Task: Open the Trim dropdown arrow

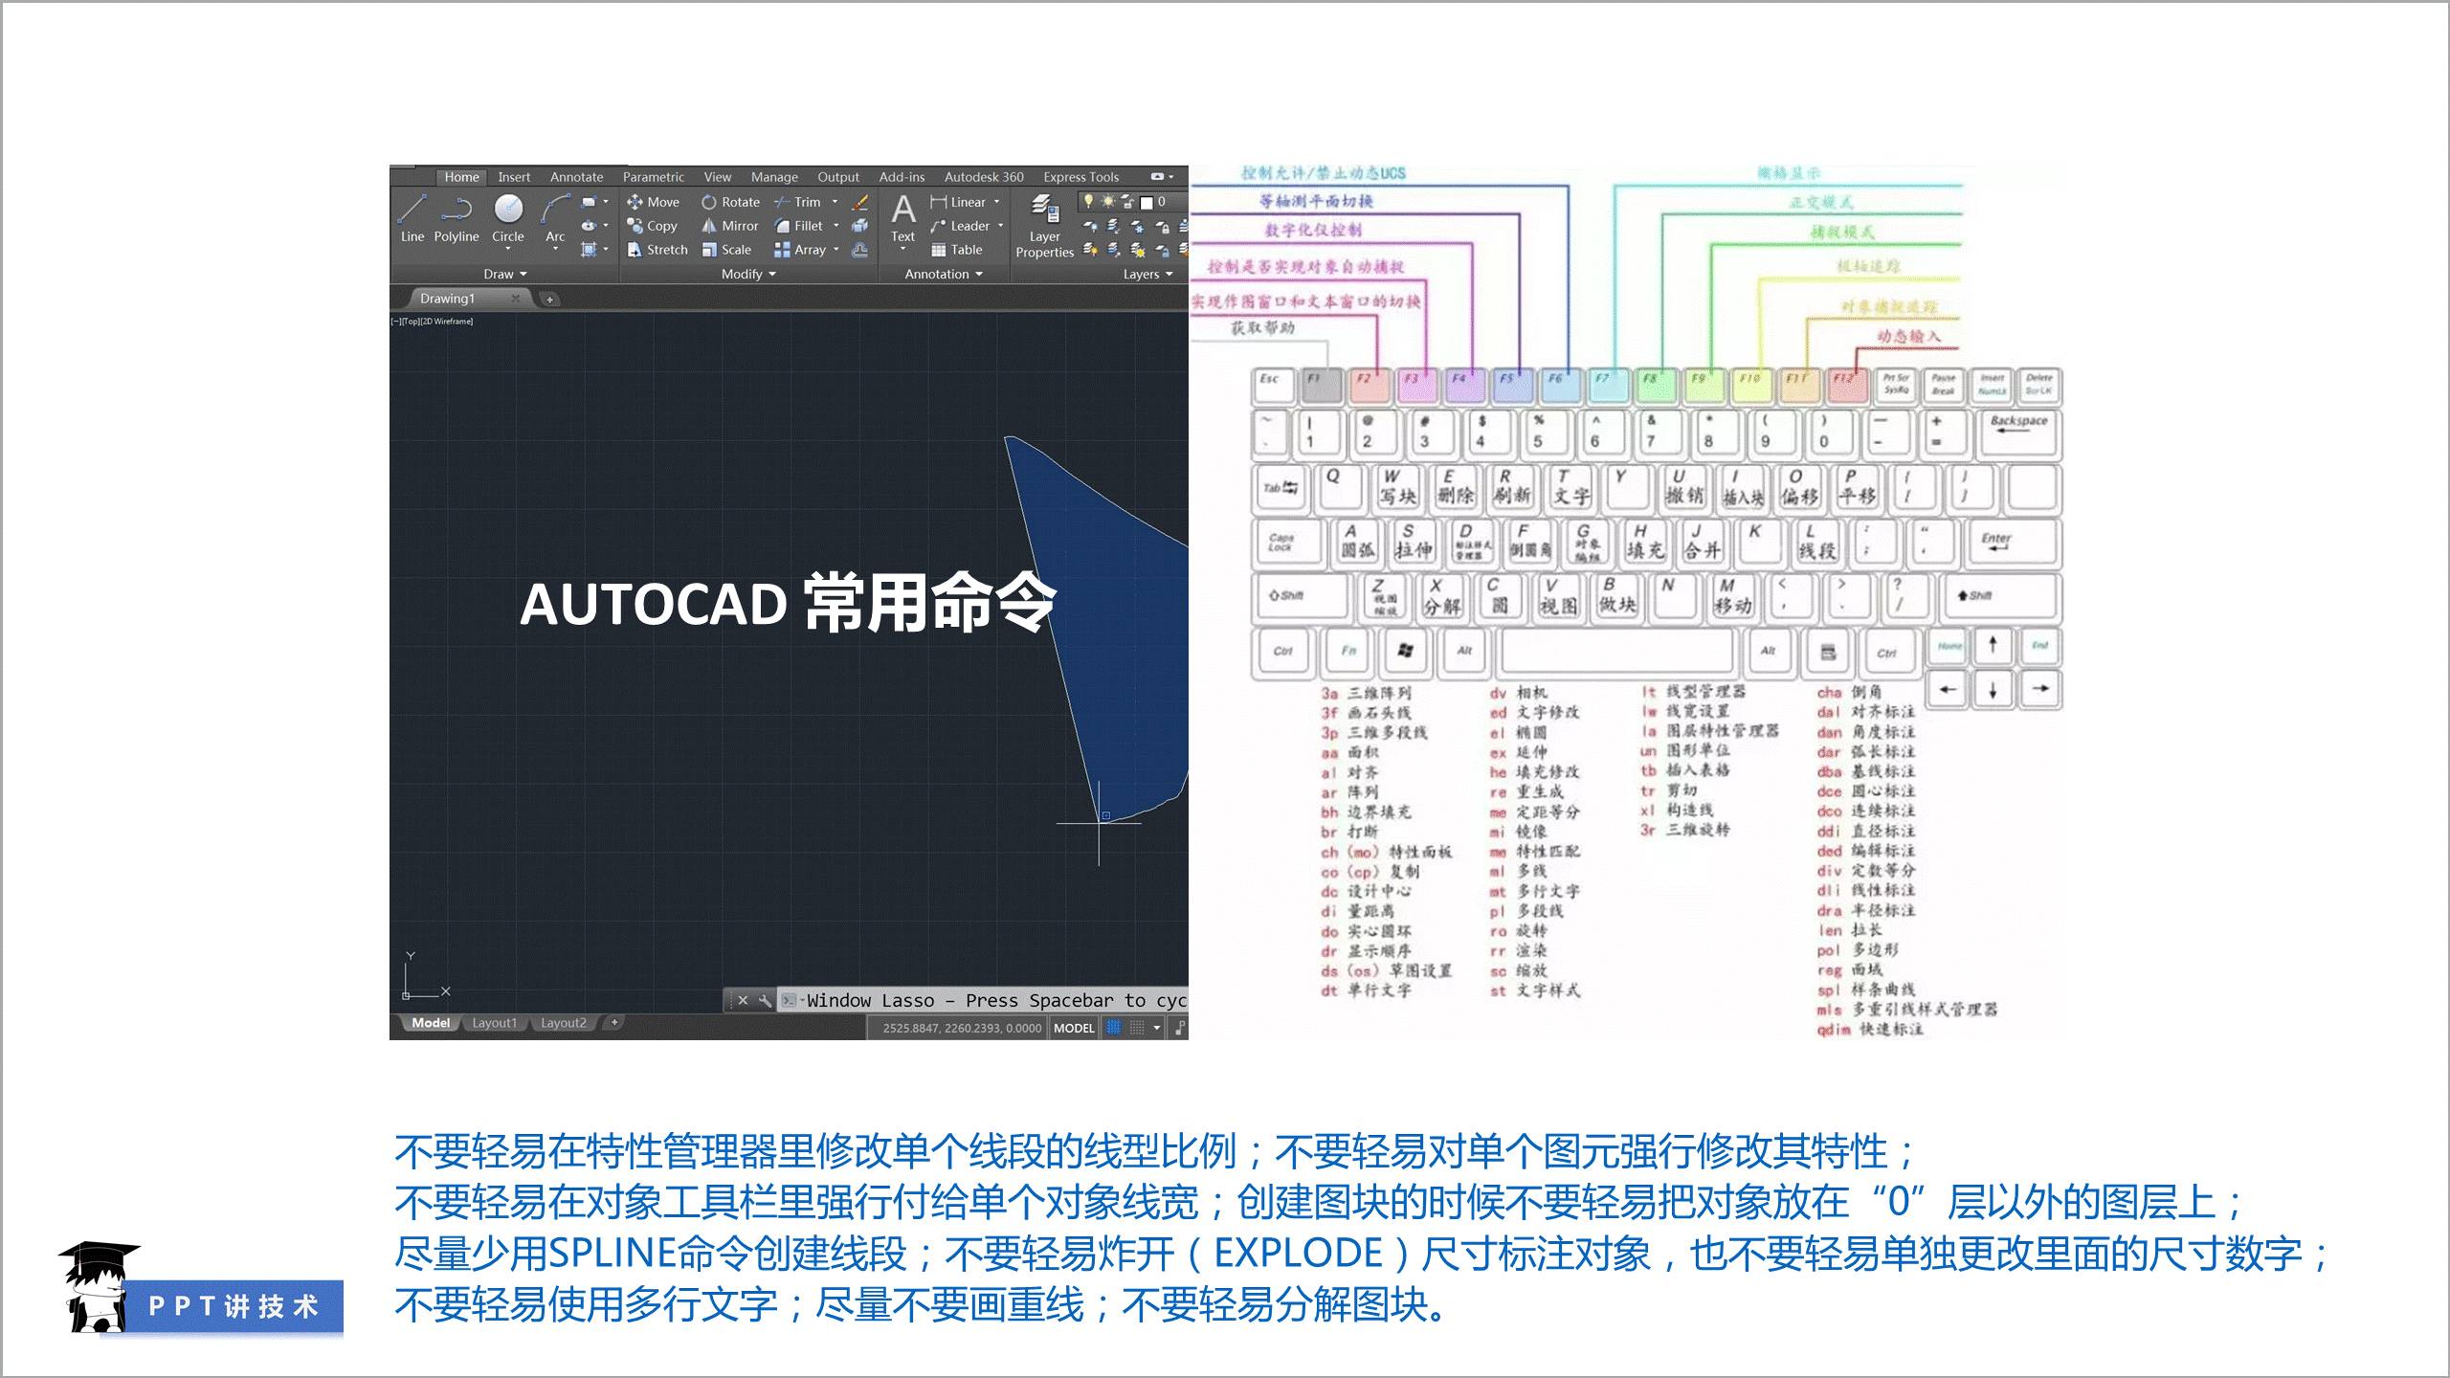Action: coord(835,202)
